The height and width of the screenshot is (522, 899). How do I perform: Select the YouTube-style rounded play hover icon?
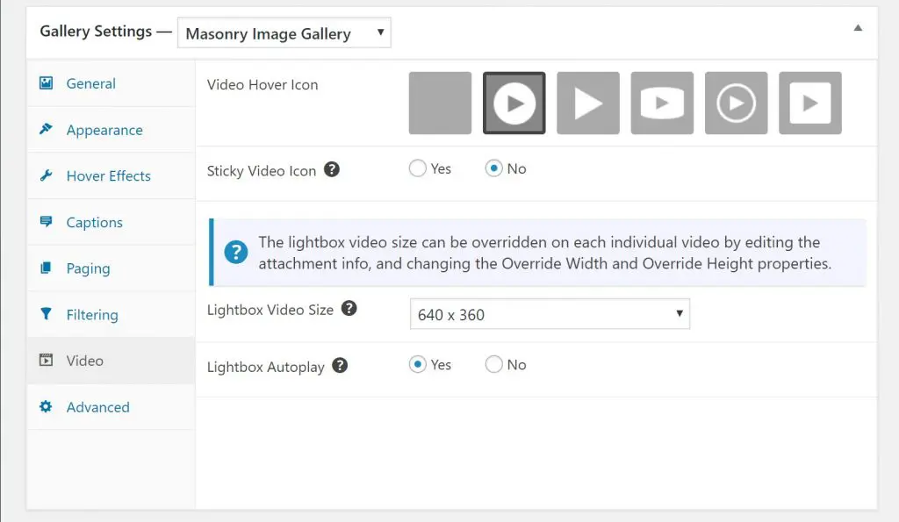[x=661, y=104]
